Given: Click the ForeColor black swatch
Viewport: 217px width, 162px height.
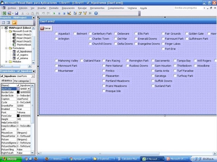Looking at the screenshot, I should pos(18,116).
